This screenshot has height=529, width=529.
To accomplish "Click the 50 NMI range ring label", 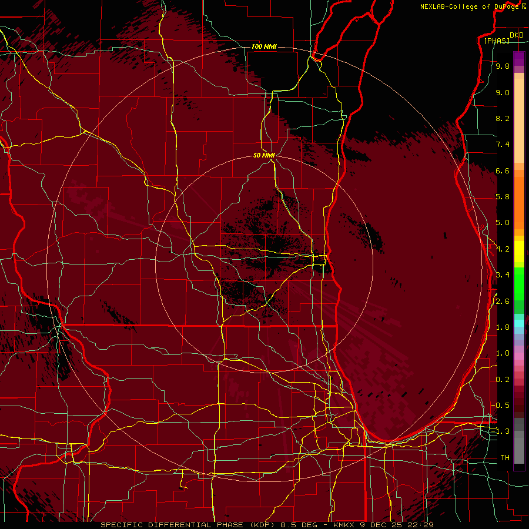I will coord(264,155).
